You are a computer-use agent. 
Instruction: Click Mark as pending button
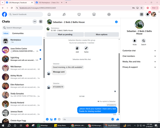65,35
